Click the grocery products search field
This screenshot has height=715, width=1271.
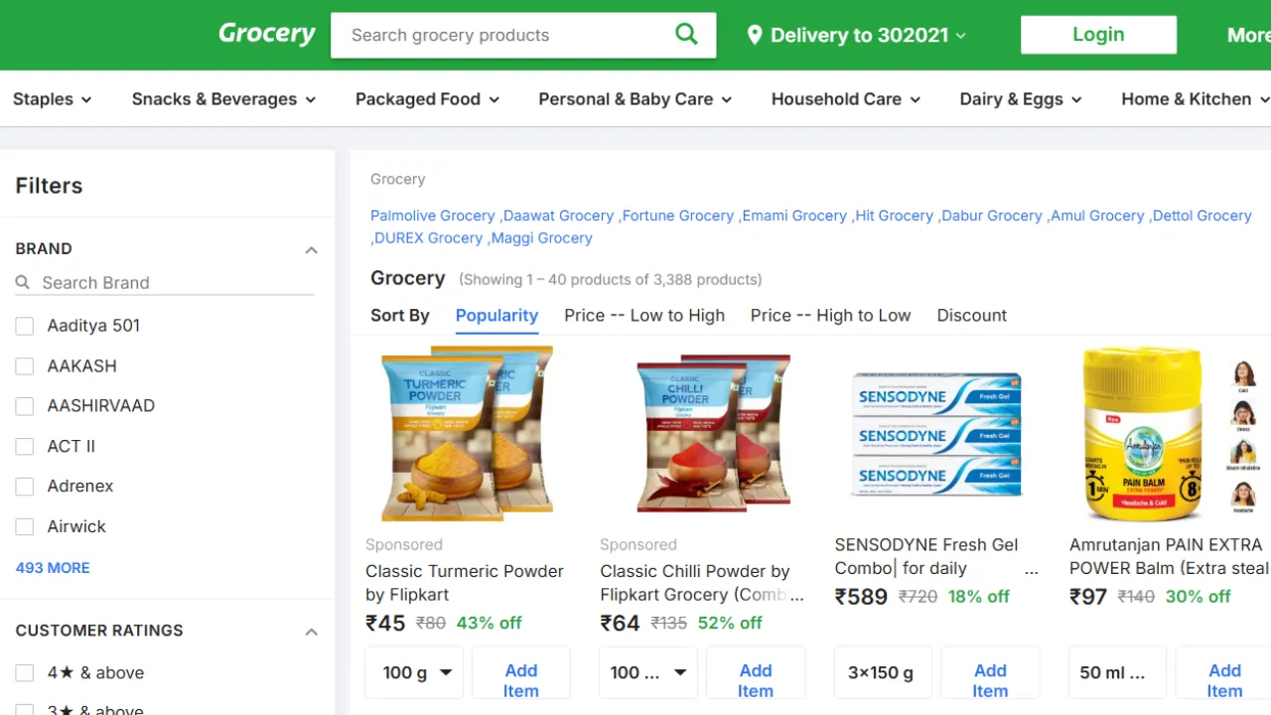pyautogui.click(x=496, y=35)
